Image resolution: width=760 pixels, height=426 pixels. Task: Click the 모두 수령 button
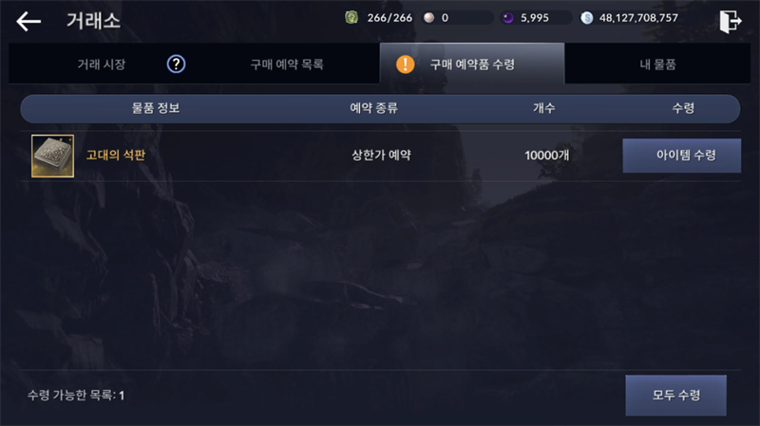tap(676, 395)
